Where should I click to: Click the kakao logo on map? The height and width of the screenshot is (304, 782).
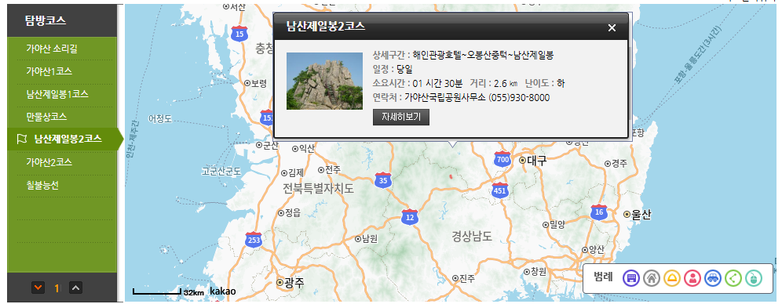222,291
